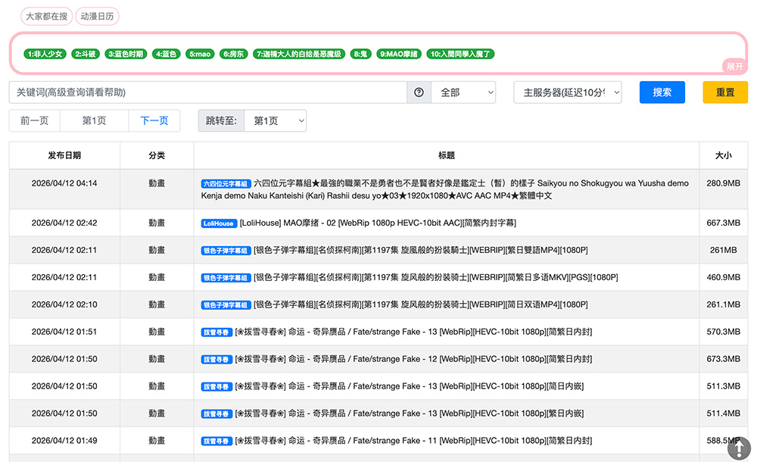The height and width of the screenshot is (462, 757).
Task: Go to next page with 下一页
Action: (154, 121)
